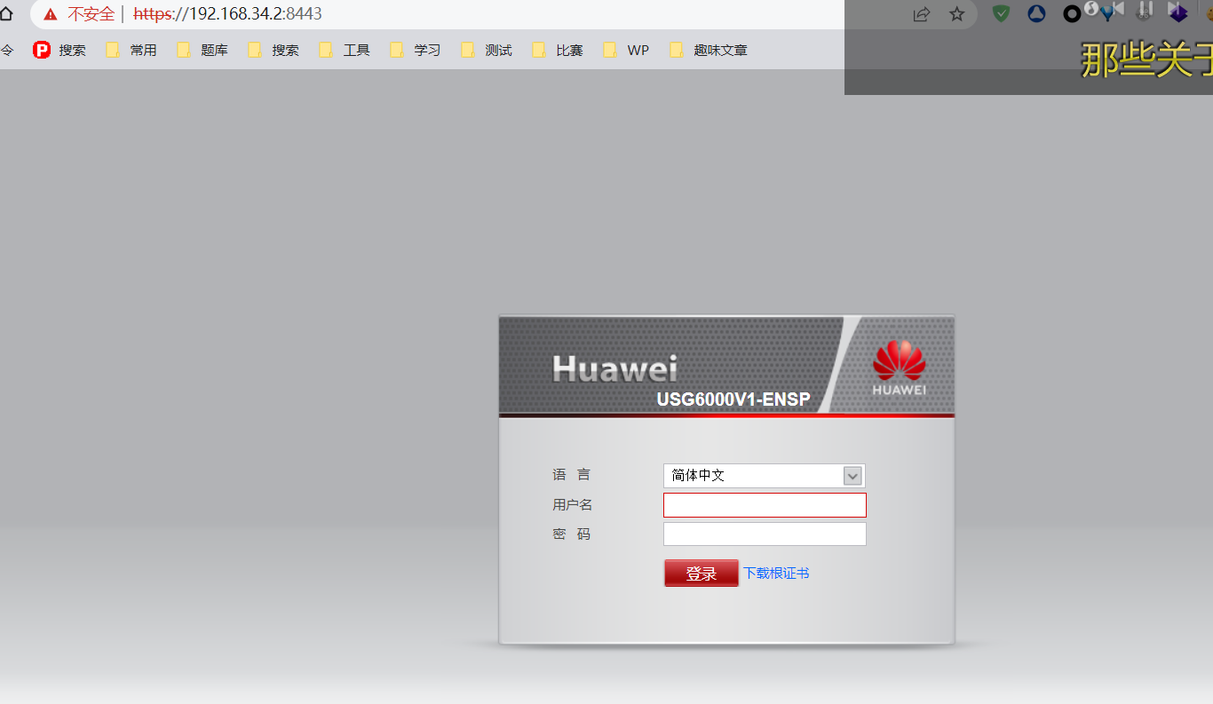Image resolution: width=1213 pixels, height=704 pixels.
Task: Open the 搜索 bookmark folder
Action: point(274,51)
